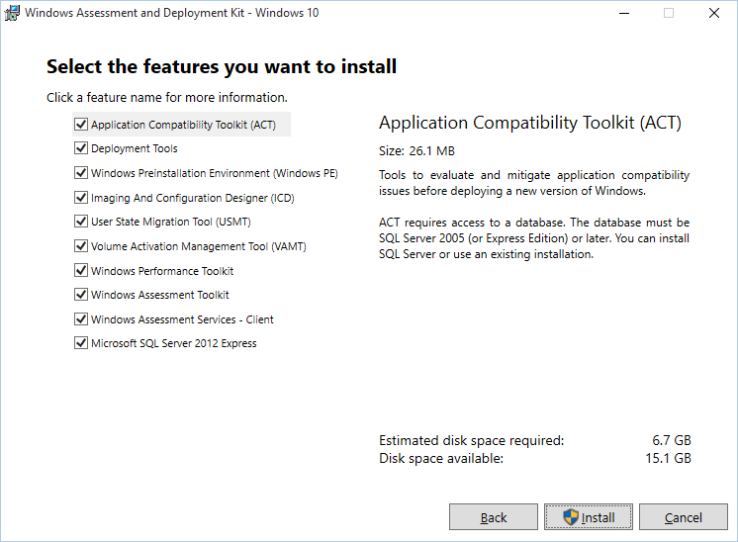Screen dimensions: 738x542
Task: Go Back to the previous setup page
Action: click(x=493, y=517)
